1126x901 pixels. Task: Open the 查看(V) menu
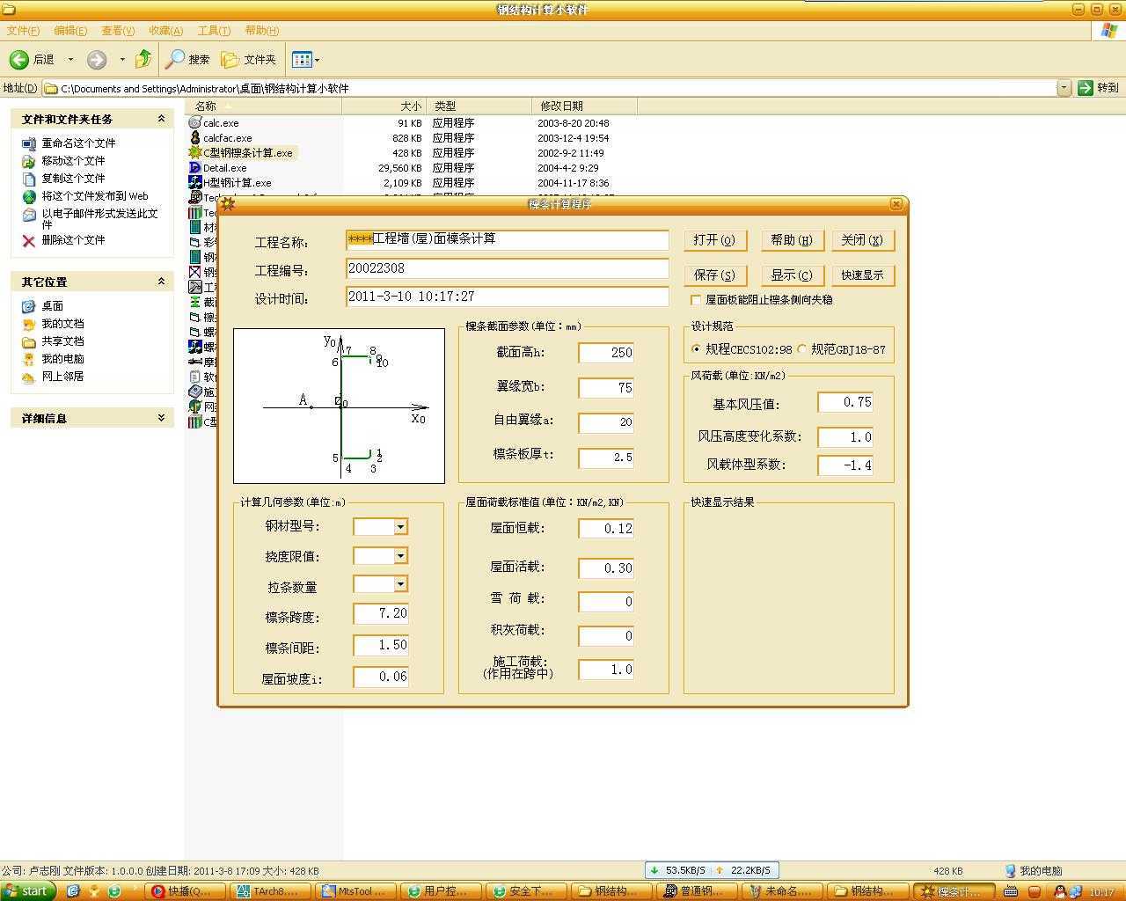point(118,31)
